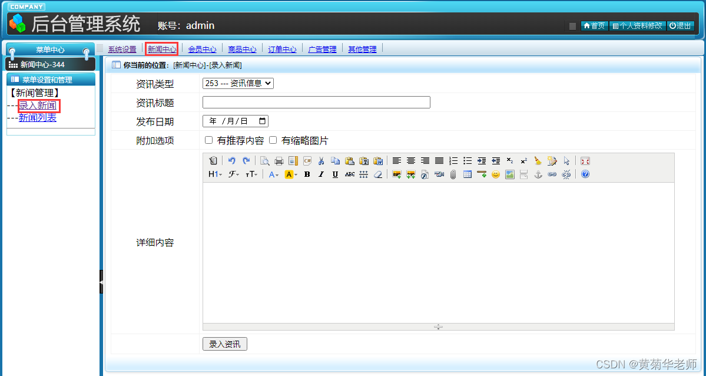
Task: Switch to the 会员中心 tab
Action: coord(202,49)
